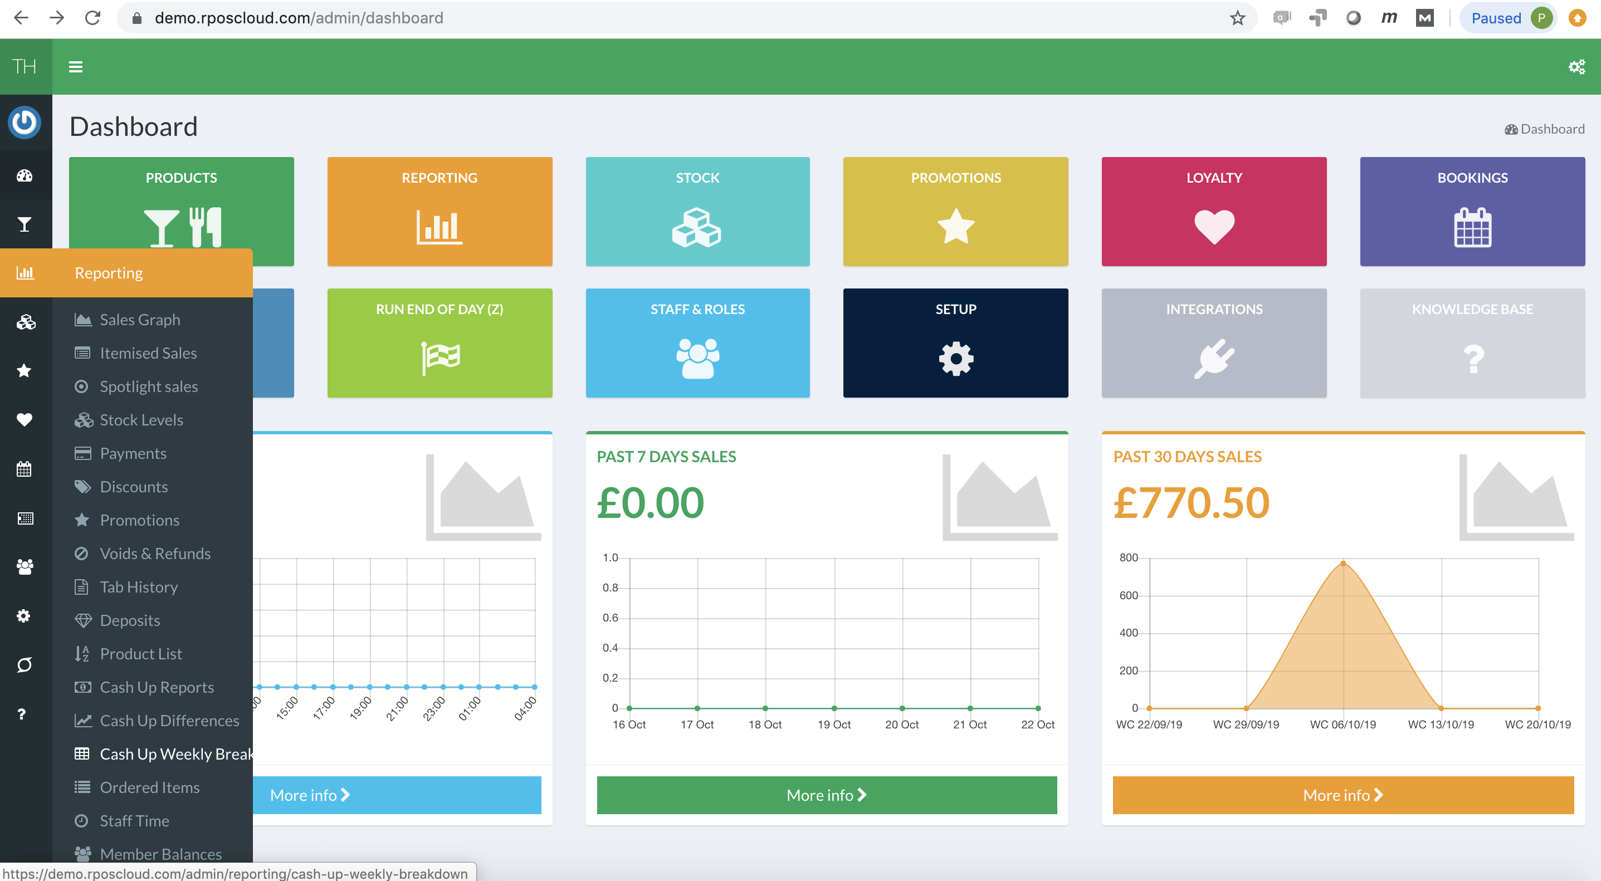Click the settings cogs icon top right
Viewport: 1601px width, 881px height.
click(1576, 66)
